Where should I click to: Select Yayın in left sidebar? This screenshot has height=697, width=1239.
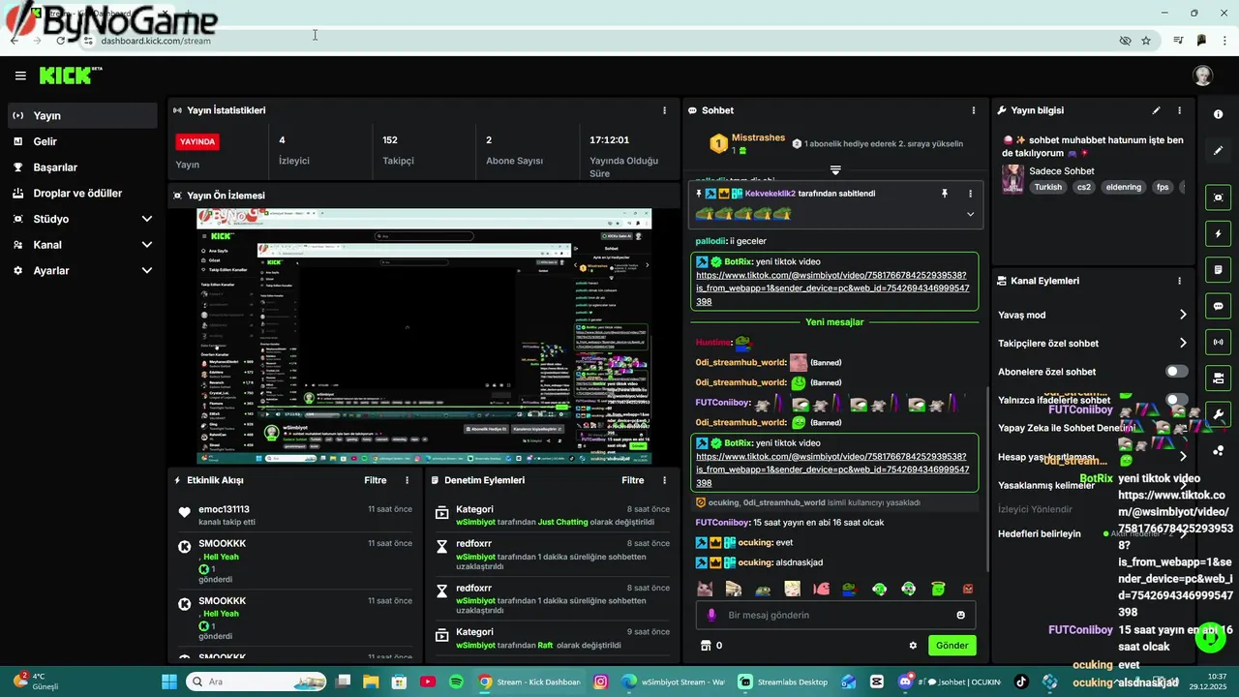pyautogui.click(x=81, y=115)
